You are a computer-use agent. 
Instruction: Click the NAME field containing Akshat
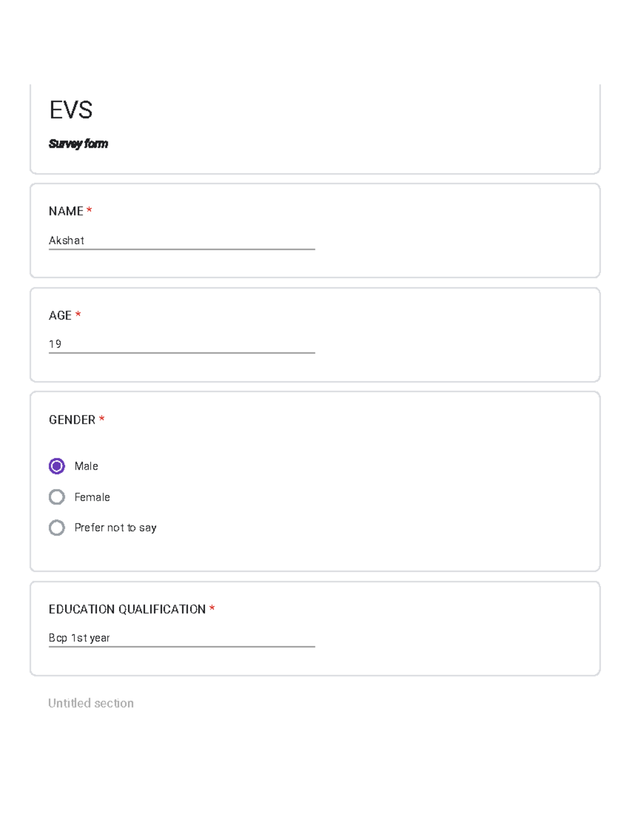pos(181,241)
